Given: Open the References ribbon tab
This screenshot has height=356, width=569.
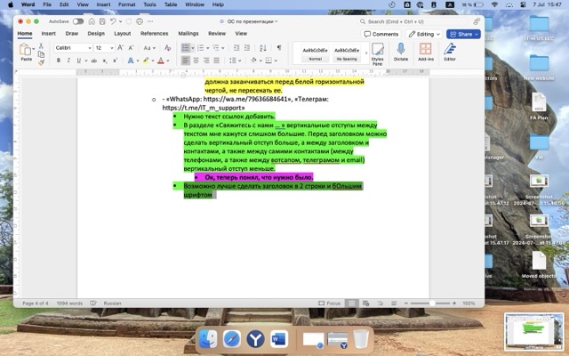Looking at the screenshot, I should 154,33.
